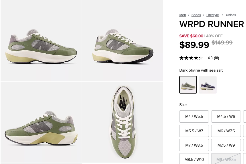Click the WRPD RUNNER product title

(x=211, y=24)
